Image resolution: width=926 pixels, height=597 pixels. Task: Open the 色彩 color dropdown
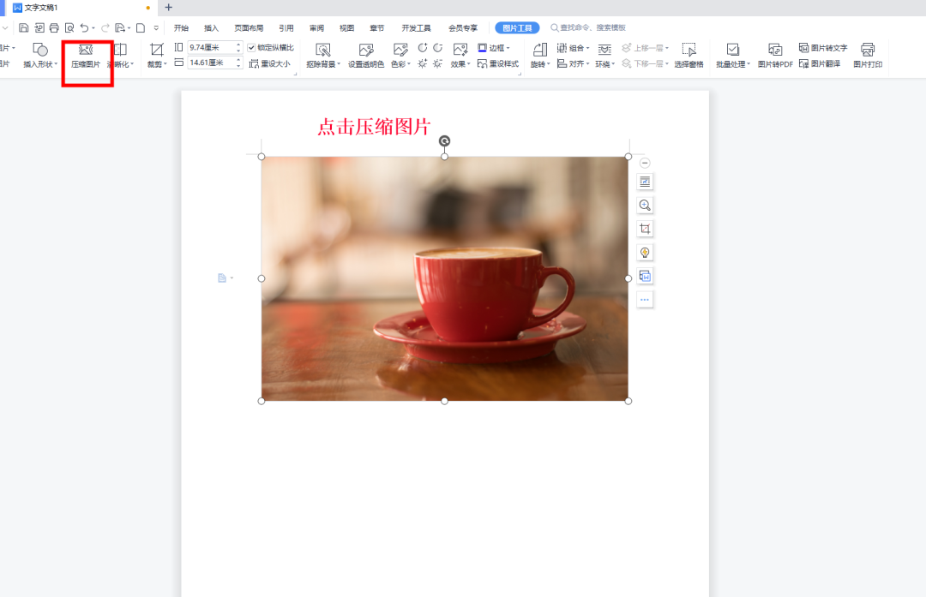pyautogui.click(x=400, y=56)
